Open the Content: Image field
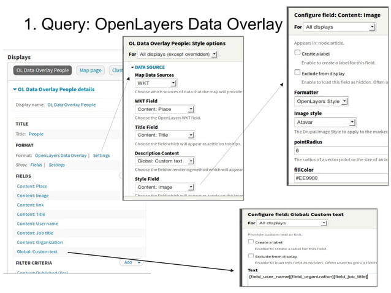This screenshot has height=293, width=391. pyautogui.click(x=32, y=196)
